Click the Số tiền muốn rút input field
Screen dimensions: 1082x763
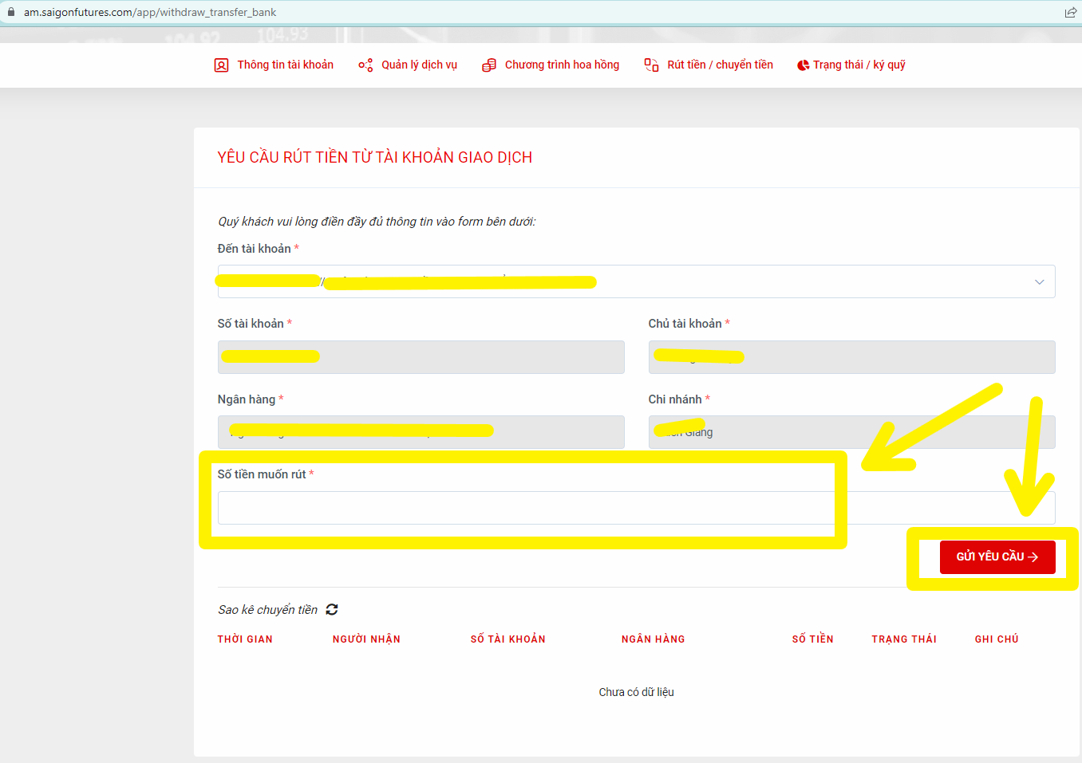636,508
